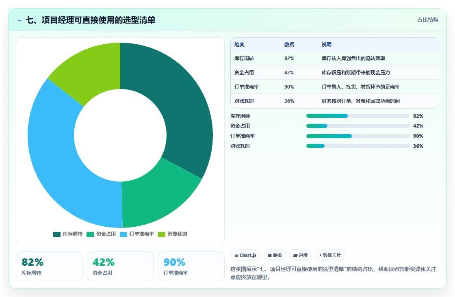Click the 说明 column header
This screenshot has width=455, height=297.
(x=327, y=44)
